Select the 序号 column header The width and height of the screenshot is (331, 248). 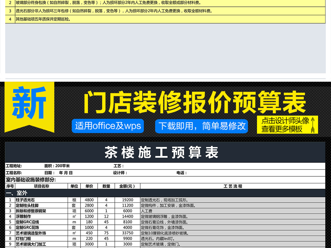[x=10, y=186]
